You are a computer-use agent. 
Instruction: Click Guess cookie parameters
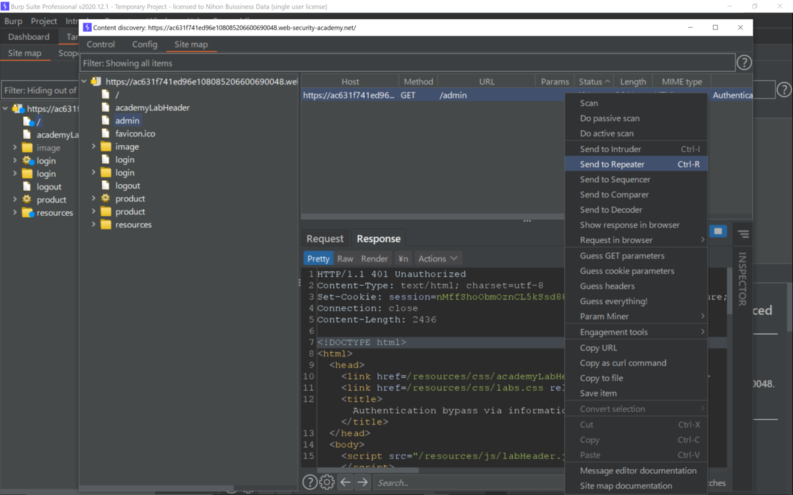(x=636, y=271)
